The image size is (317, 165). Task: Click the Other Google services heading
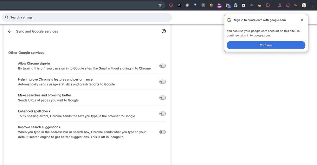tap(26, 53)
